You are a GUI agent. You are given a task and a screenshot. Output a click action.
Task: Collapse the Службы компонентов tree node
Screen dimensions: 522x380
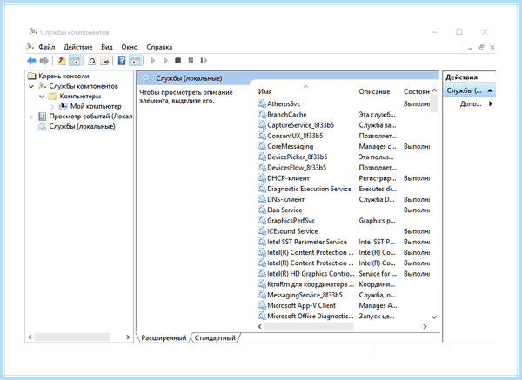pyautogui.click(x=31, y=86)
